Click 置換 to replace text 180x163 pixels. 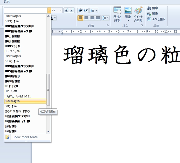153,14
